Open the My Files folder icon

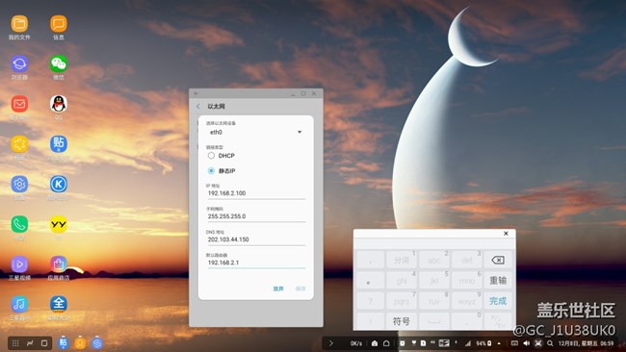coord(19,24)
